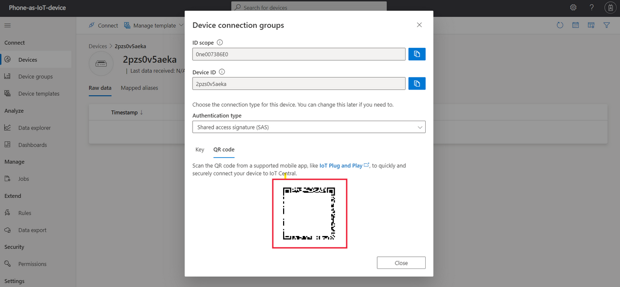Click the Rules icon
This screenshot has width=620, height=287.
8,212
